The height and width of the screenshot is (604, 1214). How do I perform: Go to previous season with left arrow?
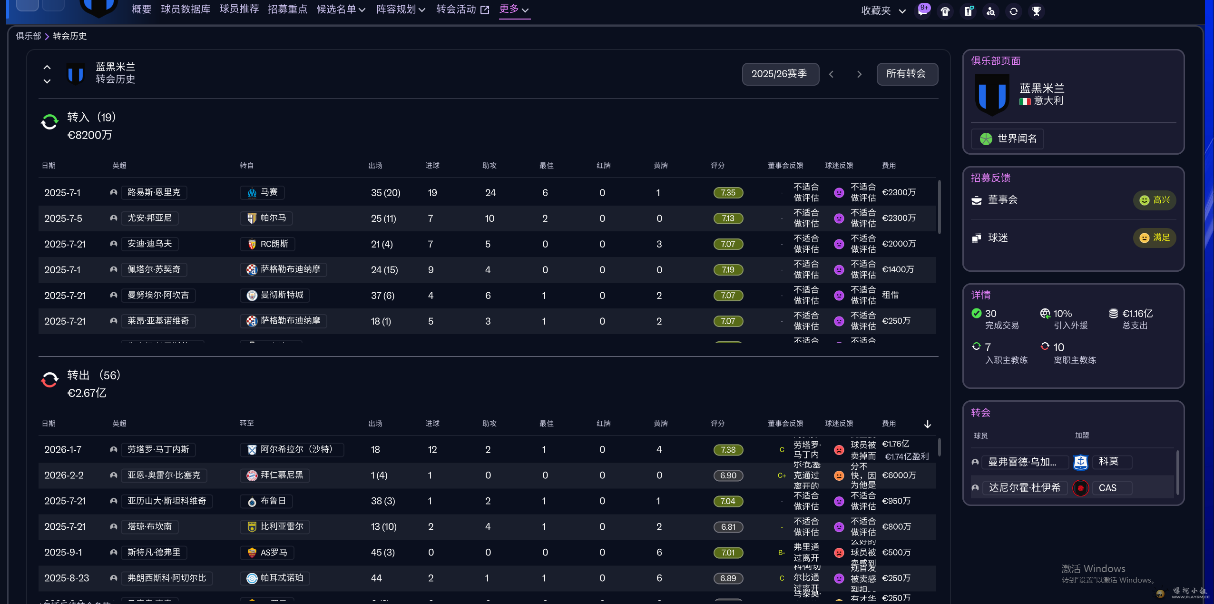832,74
